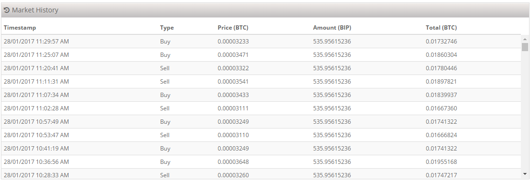The image size is (530, 183).
Task: Sort by the Timestamp column header
Action: pyautogui.click(x=20, y=28)
